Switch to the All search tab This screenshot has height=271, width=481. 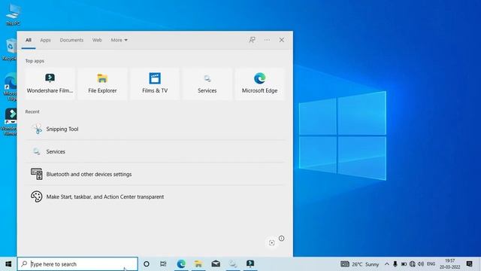(29, 40)
